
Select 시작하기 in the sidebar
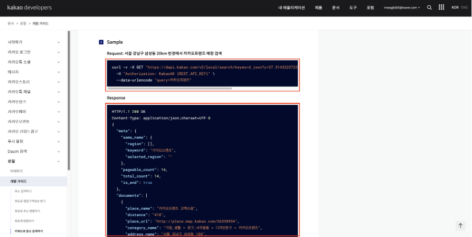[x=15, y=42]
